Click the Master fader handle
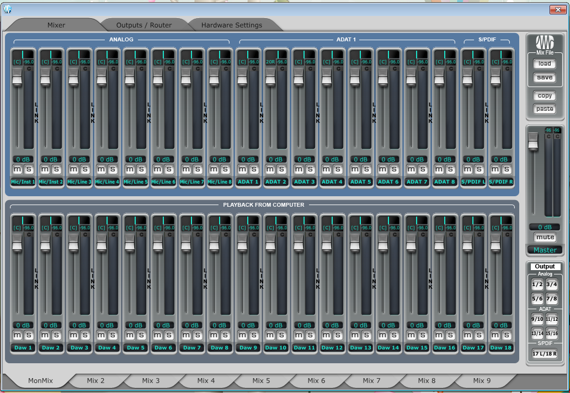 pos(532,141)
